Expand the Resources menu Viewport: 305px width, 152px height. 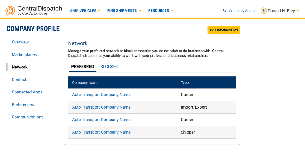pos(161,11)
